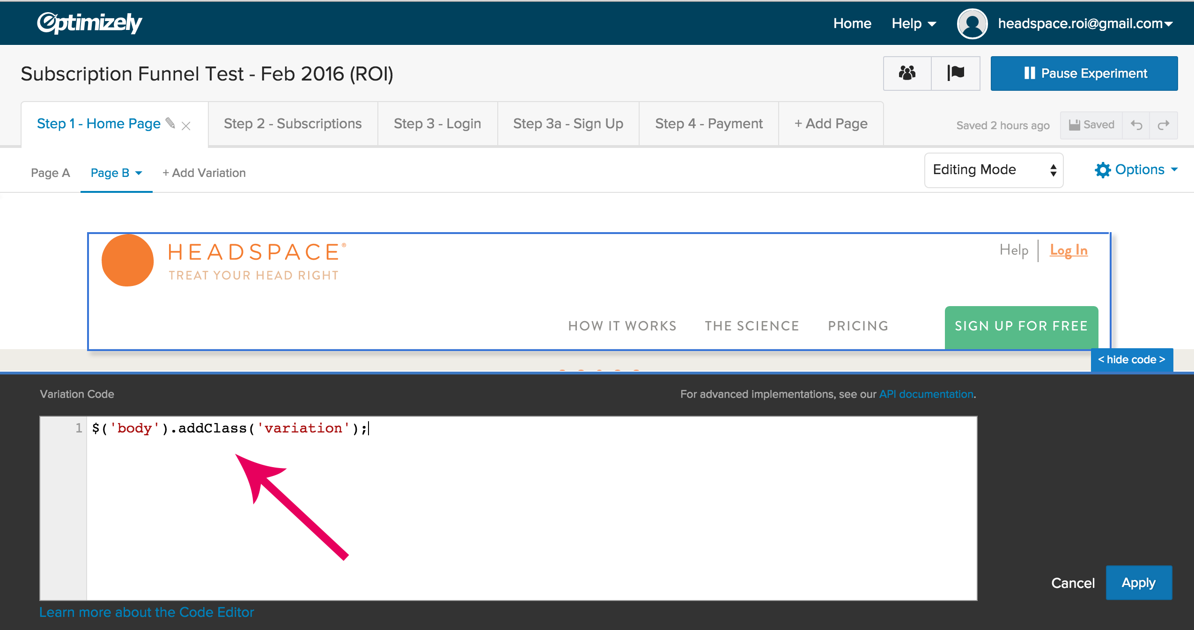Click HOW IT WORKS in preview nav
This screenshot has width=1194, height=630.
point(622,326)
